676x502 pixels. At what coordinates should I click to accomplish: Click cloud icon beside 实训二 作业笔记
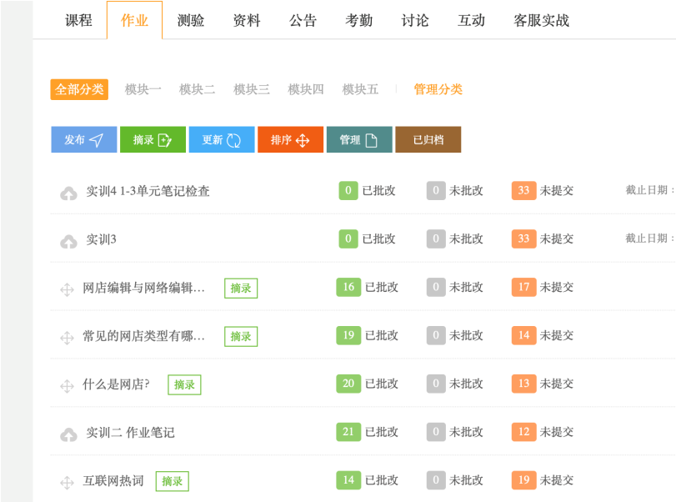click(x=68, y=434)
